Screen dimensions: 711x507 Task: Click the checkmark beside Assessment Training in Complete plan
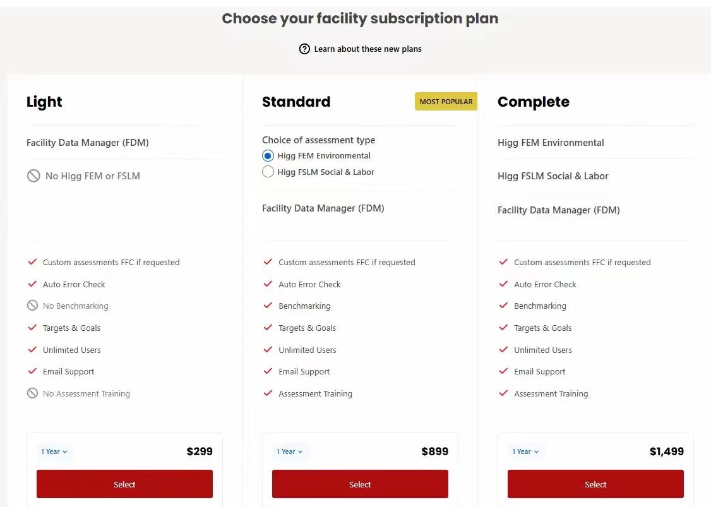click(x=503, y=393)
